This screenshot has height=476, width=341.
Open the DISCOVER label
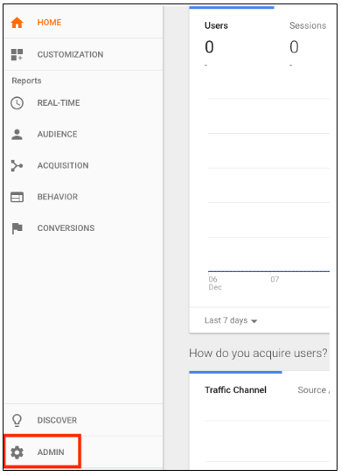(57, 421)
